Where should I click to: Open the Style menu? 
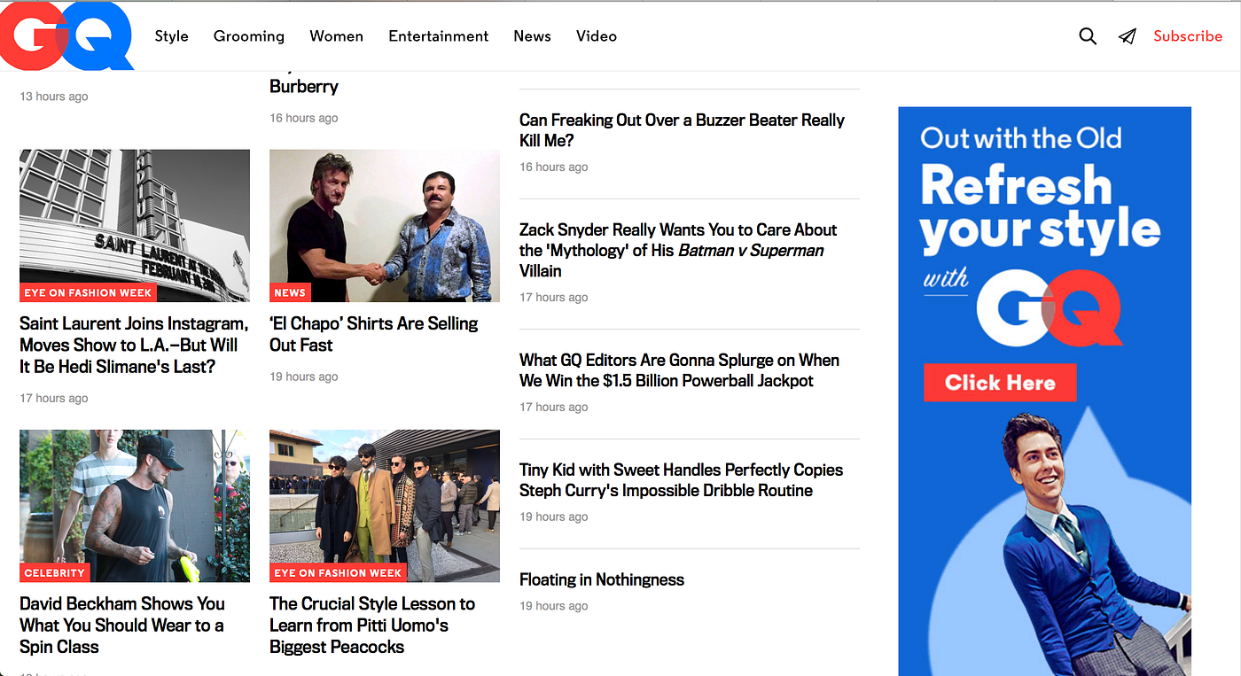click(x=171, y=36)
